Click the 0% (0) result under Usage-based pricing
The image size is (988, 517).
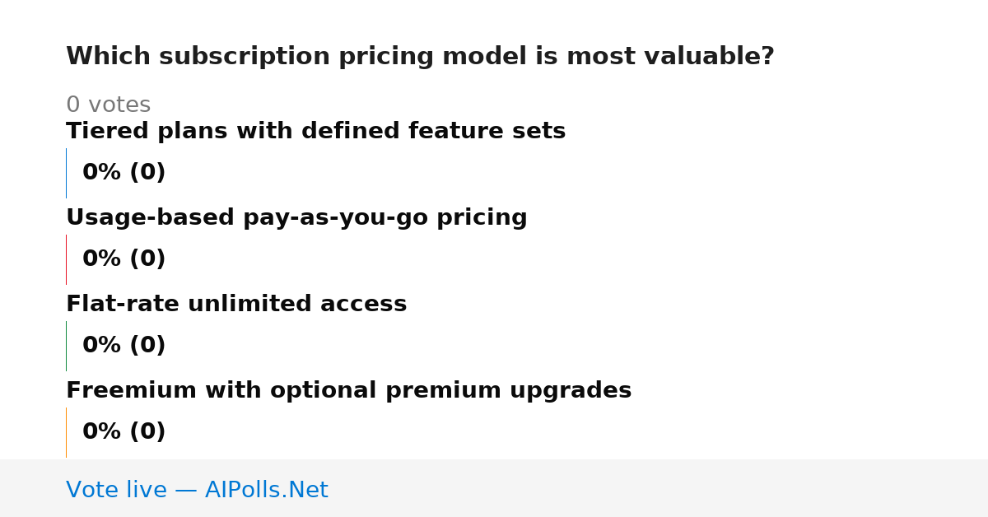(123, 259)
